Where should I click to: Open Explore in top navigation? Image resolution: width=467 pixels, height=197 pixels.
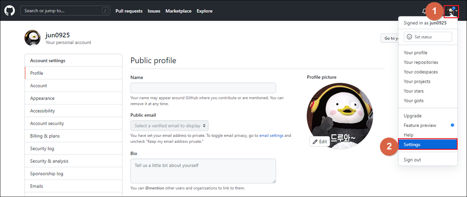205,11
